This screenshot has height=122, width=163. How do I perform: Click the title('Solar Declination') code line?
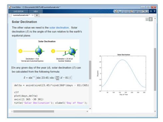(x=51, y=103)
